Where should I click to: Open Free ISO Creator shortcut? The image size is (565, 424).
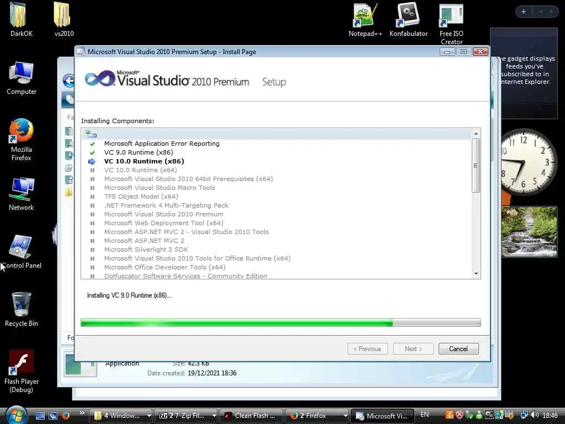[451, 24]
